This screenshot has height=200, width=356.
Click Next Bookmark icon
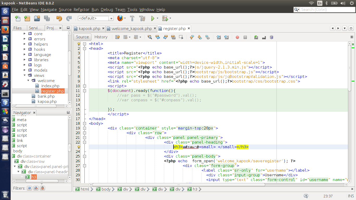pos(200,37)
